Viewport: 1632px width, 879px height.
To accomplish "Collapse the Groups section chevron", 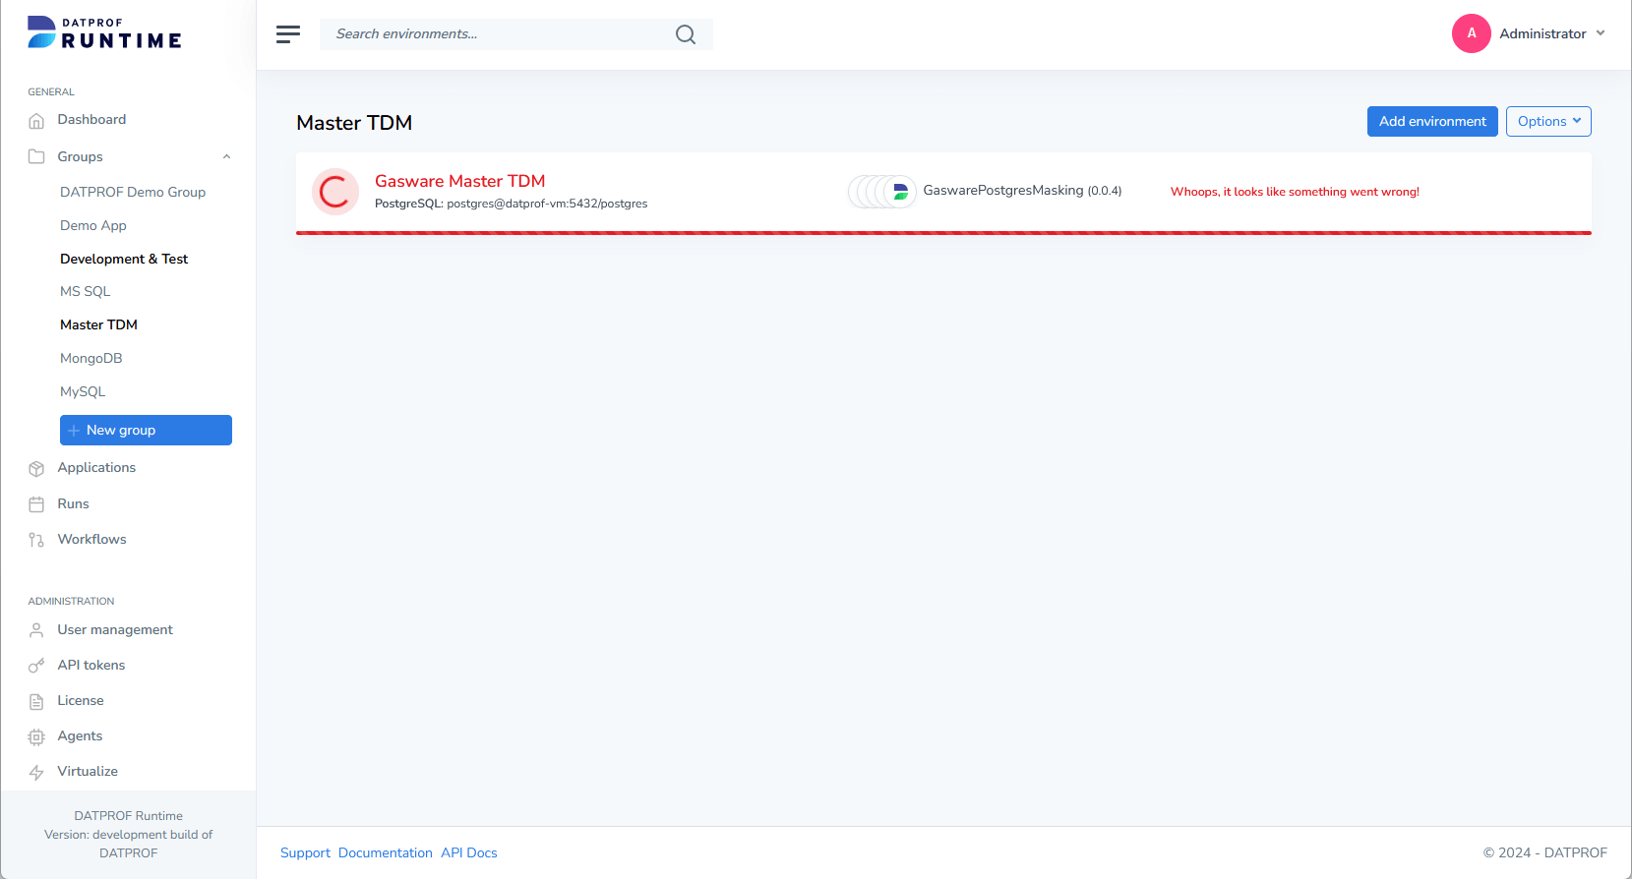I will point(226,157).
